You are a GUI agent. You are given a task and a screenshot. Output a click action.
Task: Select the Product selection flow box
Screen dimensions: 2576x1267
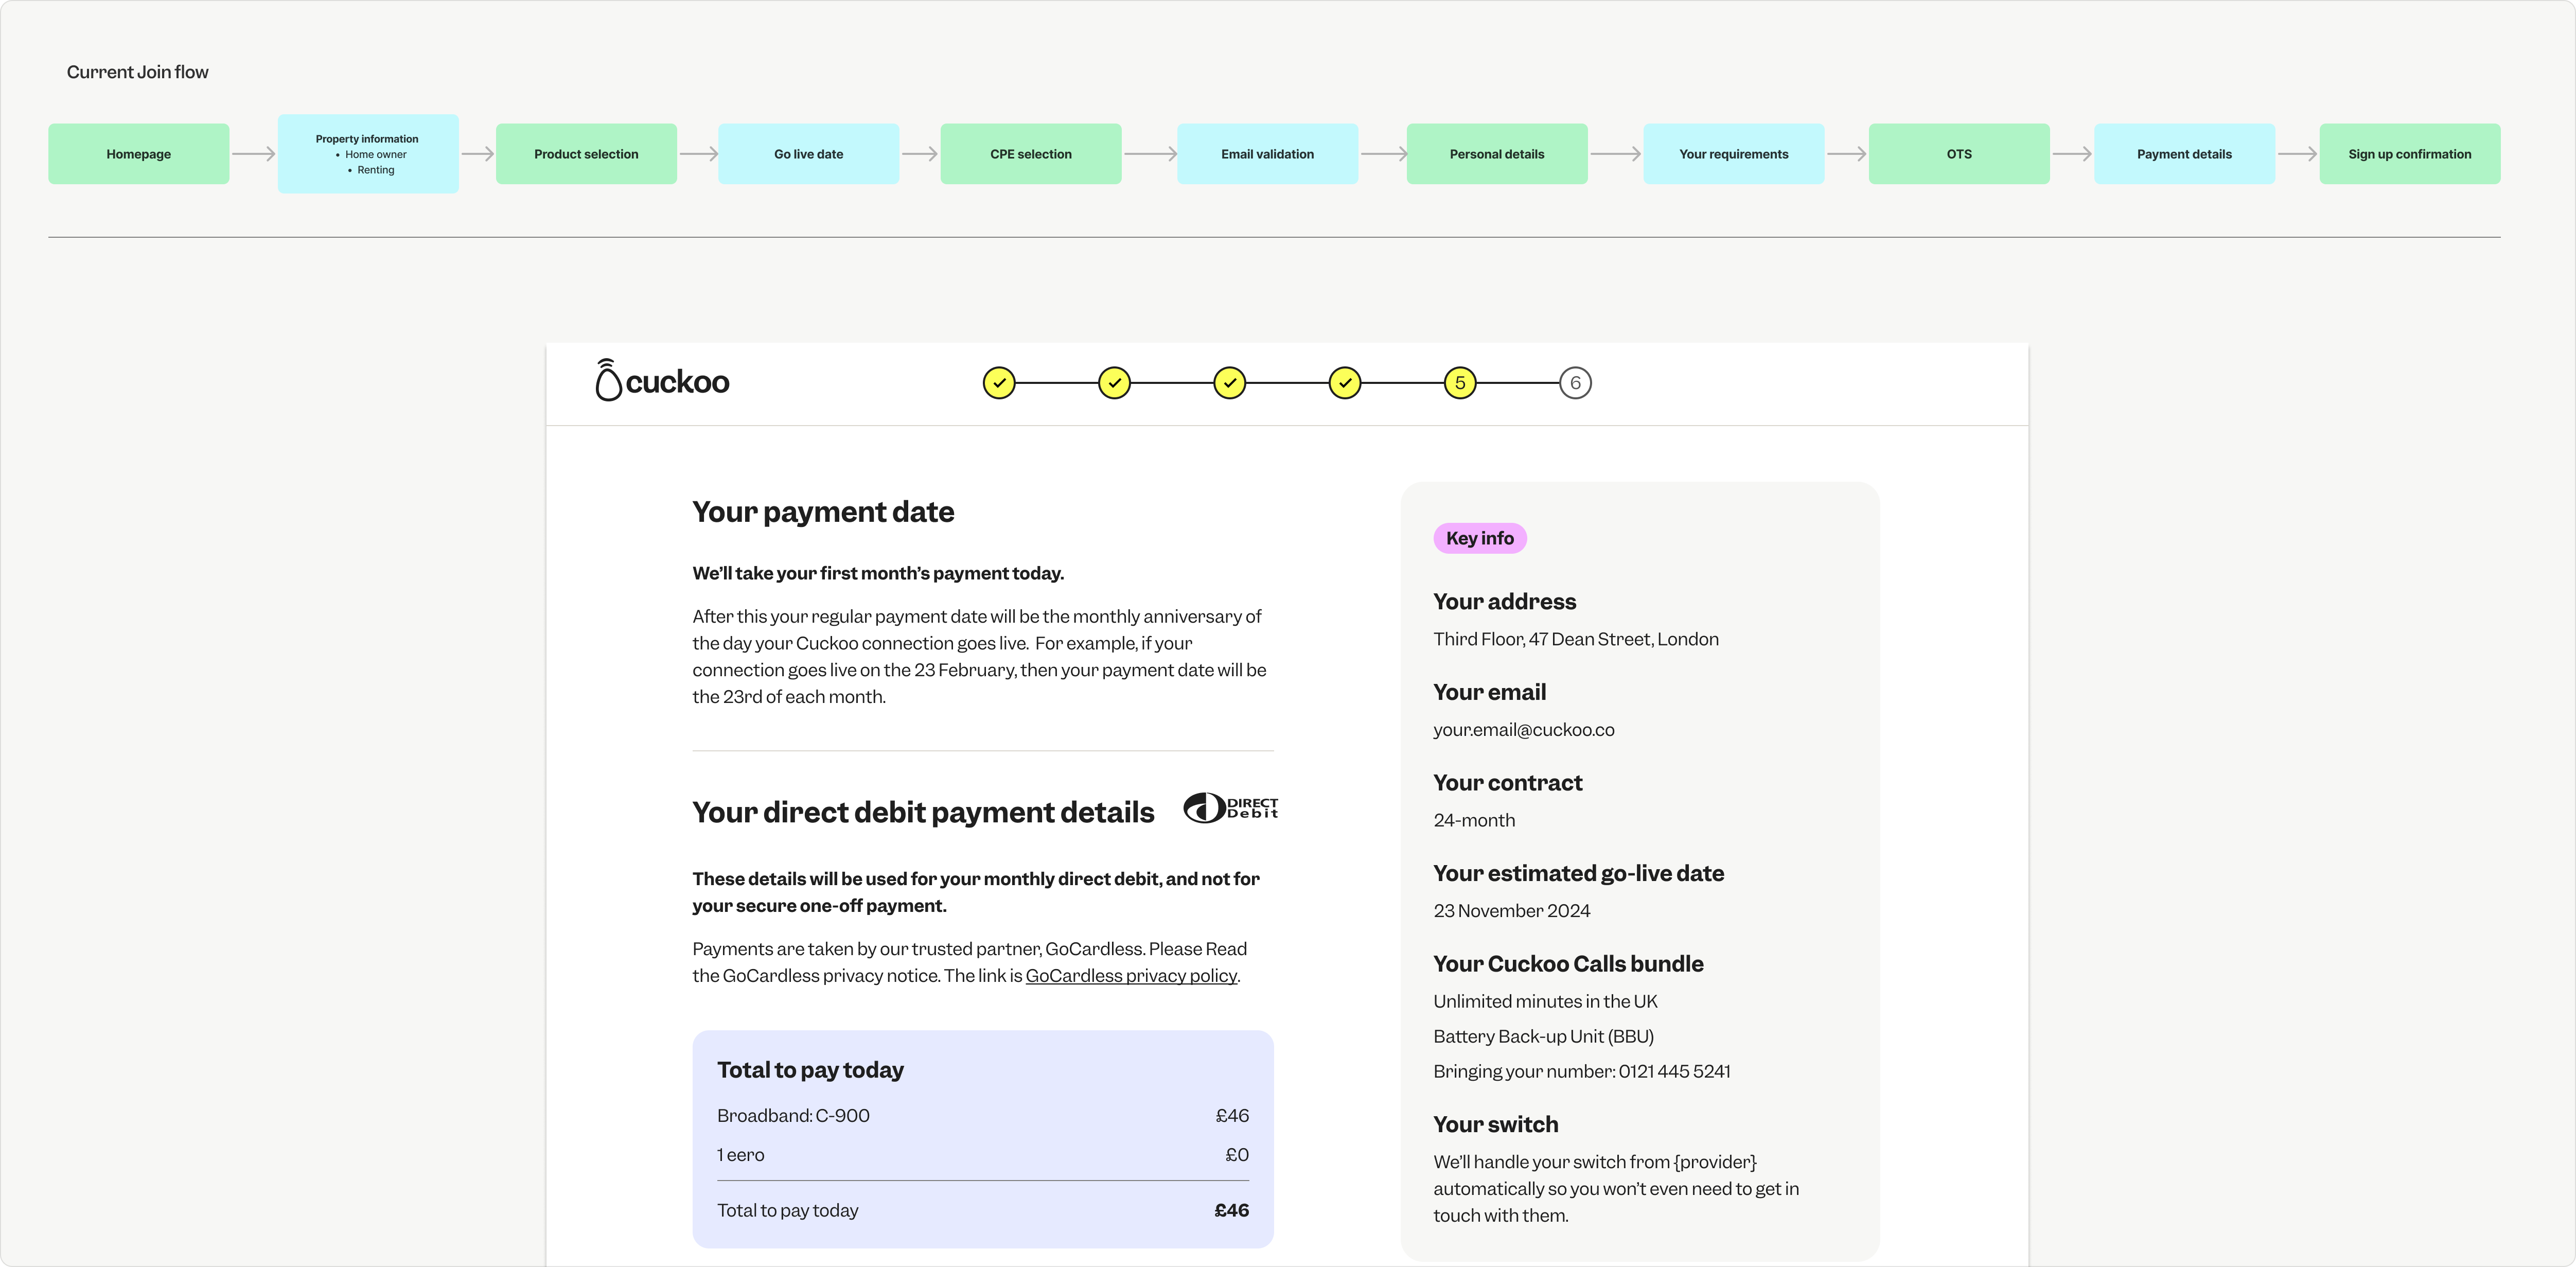click(x=586, y=154)
